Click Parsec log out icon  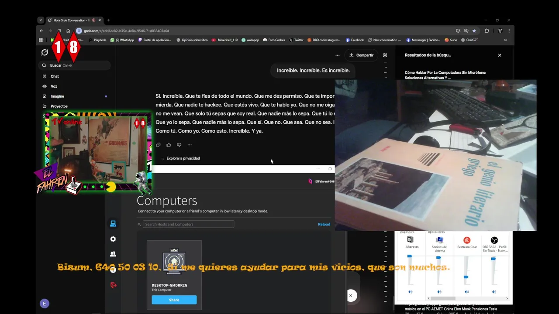point(113,285)
